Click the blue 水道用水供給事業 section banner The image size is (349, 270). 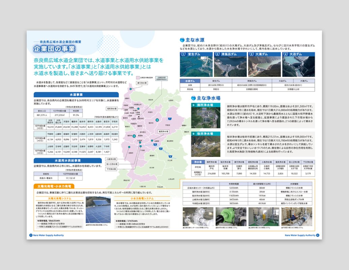point(68,160)
